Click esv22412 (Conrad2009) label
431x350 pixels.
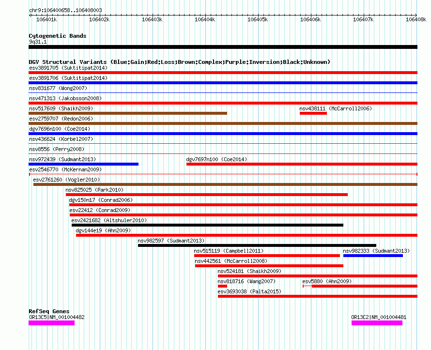(100, 210)
